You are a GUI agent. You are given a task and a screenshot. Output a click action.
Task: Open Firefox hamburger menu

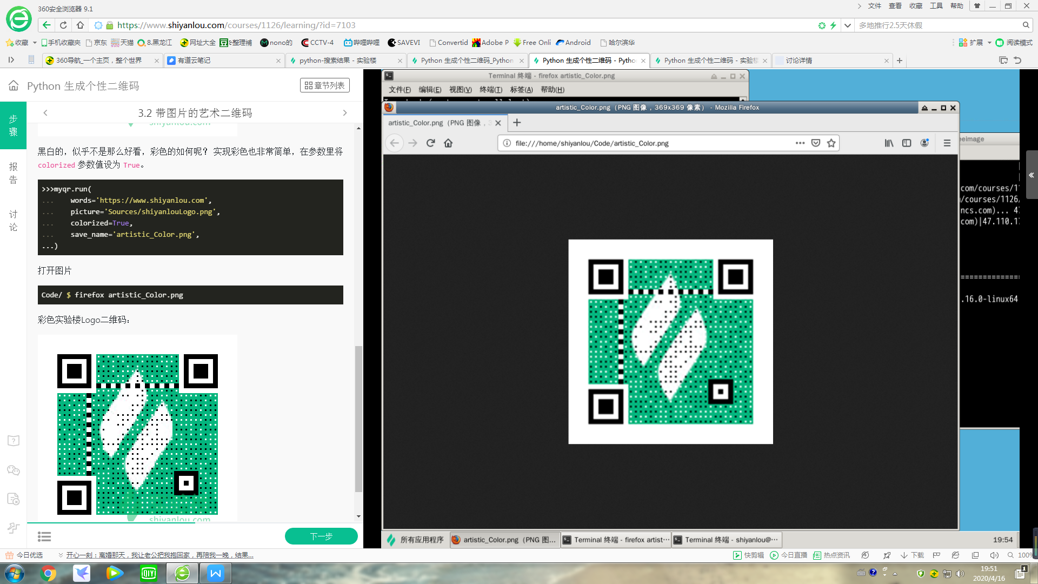pos(947,143)
